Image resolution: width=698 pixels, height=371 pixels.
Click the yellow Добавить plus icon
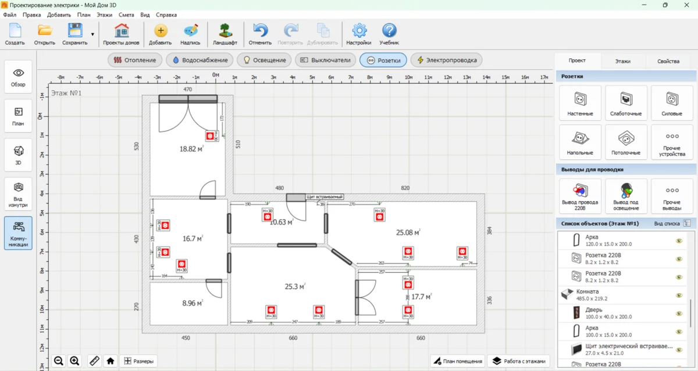pyautogui.click(x=160, y=34)
